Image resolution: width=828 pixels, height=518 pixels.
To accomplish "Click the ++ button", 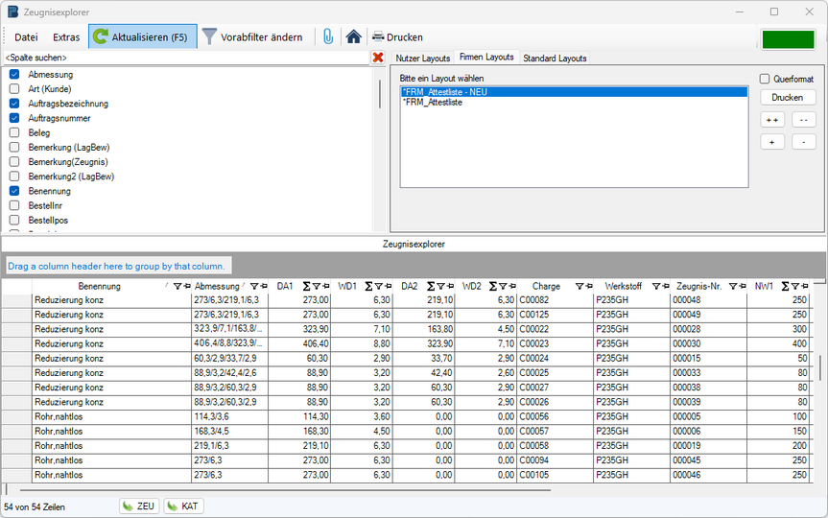I will tap(772, 120).
